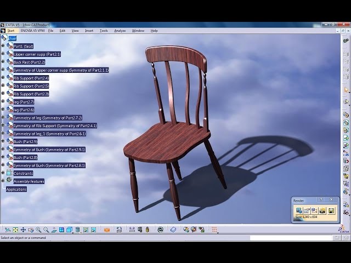Screen dimensions: 351x263
Task: Open the Create Multi-View icon
Action: 61,230
